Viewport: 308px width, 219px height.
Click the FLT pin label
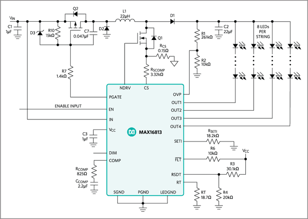[178, 159]
